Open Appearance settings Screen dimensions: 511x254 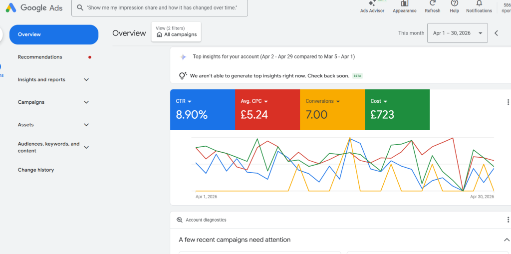point(404,7)
